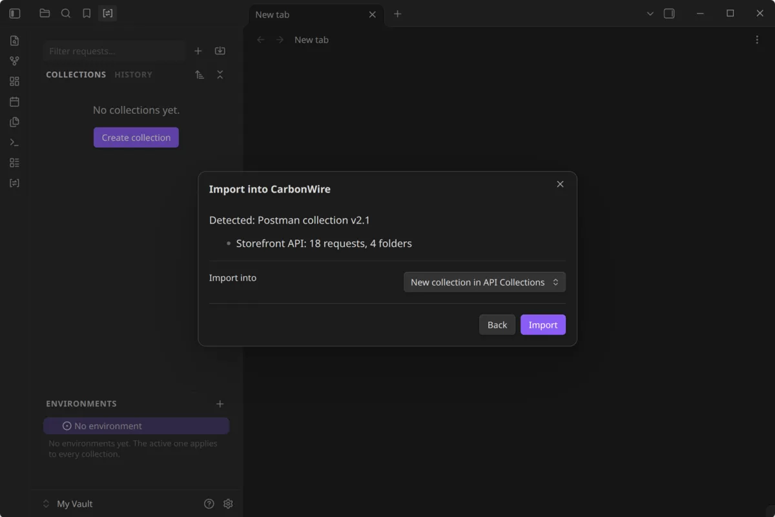The height and width of the screenshot is (517, 775).
Task: Open vault settings gear icon
Action: pos(228,504)
